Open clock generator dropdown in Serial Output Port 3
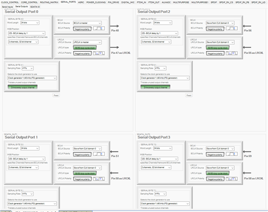This screenshot has width=268, height=212. tap(165, 204)
